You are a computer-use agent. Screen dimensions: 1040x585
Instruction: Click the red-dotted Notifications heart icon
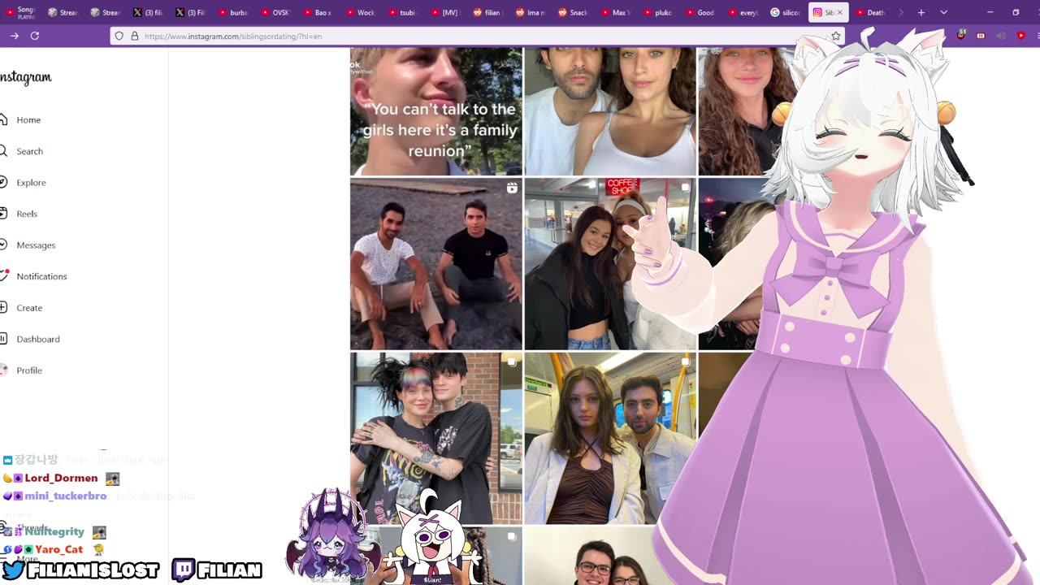click(x=4, y=275)
